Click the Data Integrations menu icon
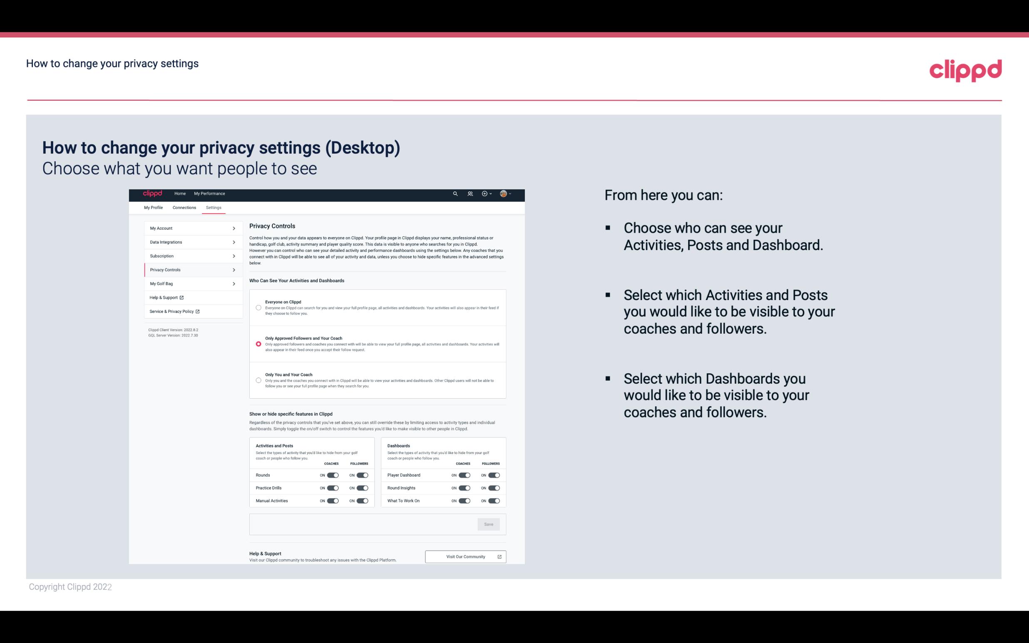1029x643 pixels. coord(234,241)
